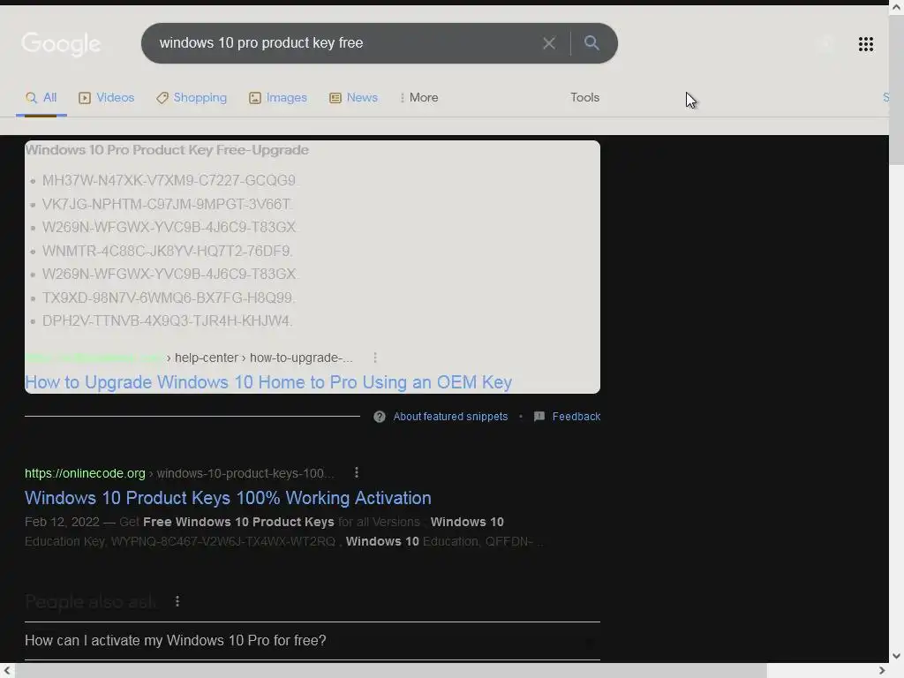Click the https://onlinecode.org URL

coord(85,473)
